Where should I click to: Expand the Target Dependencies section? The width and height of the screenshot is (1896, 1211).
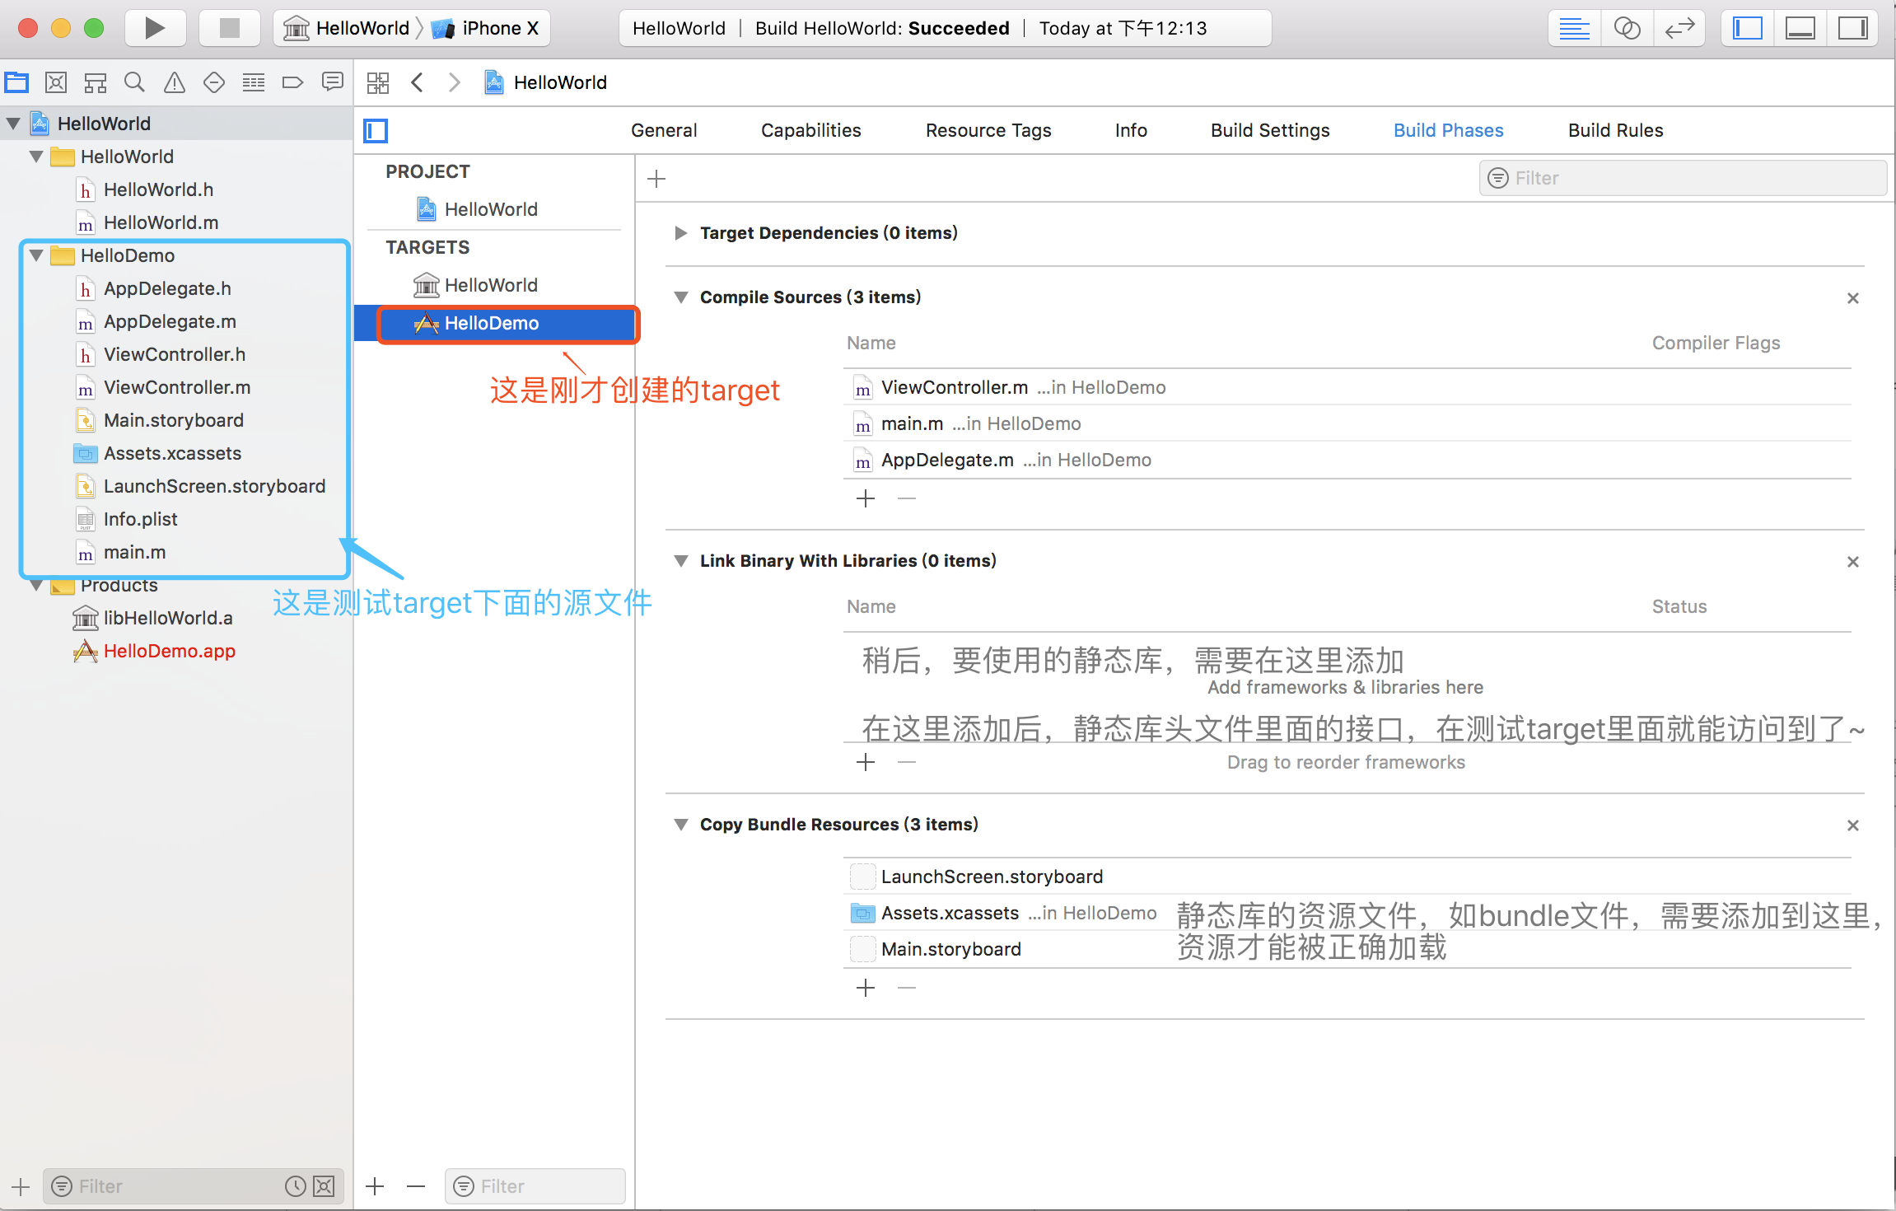tap(680, 233)
